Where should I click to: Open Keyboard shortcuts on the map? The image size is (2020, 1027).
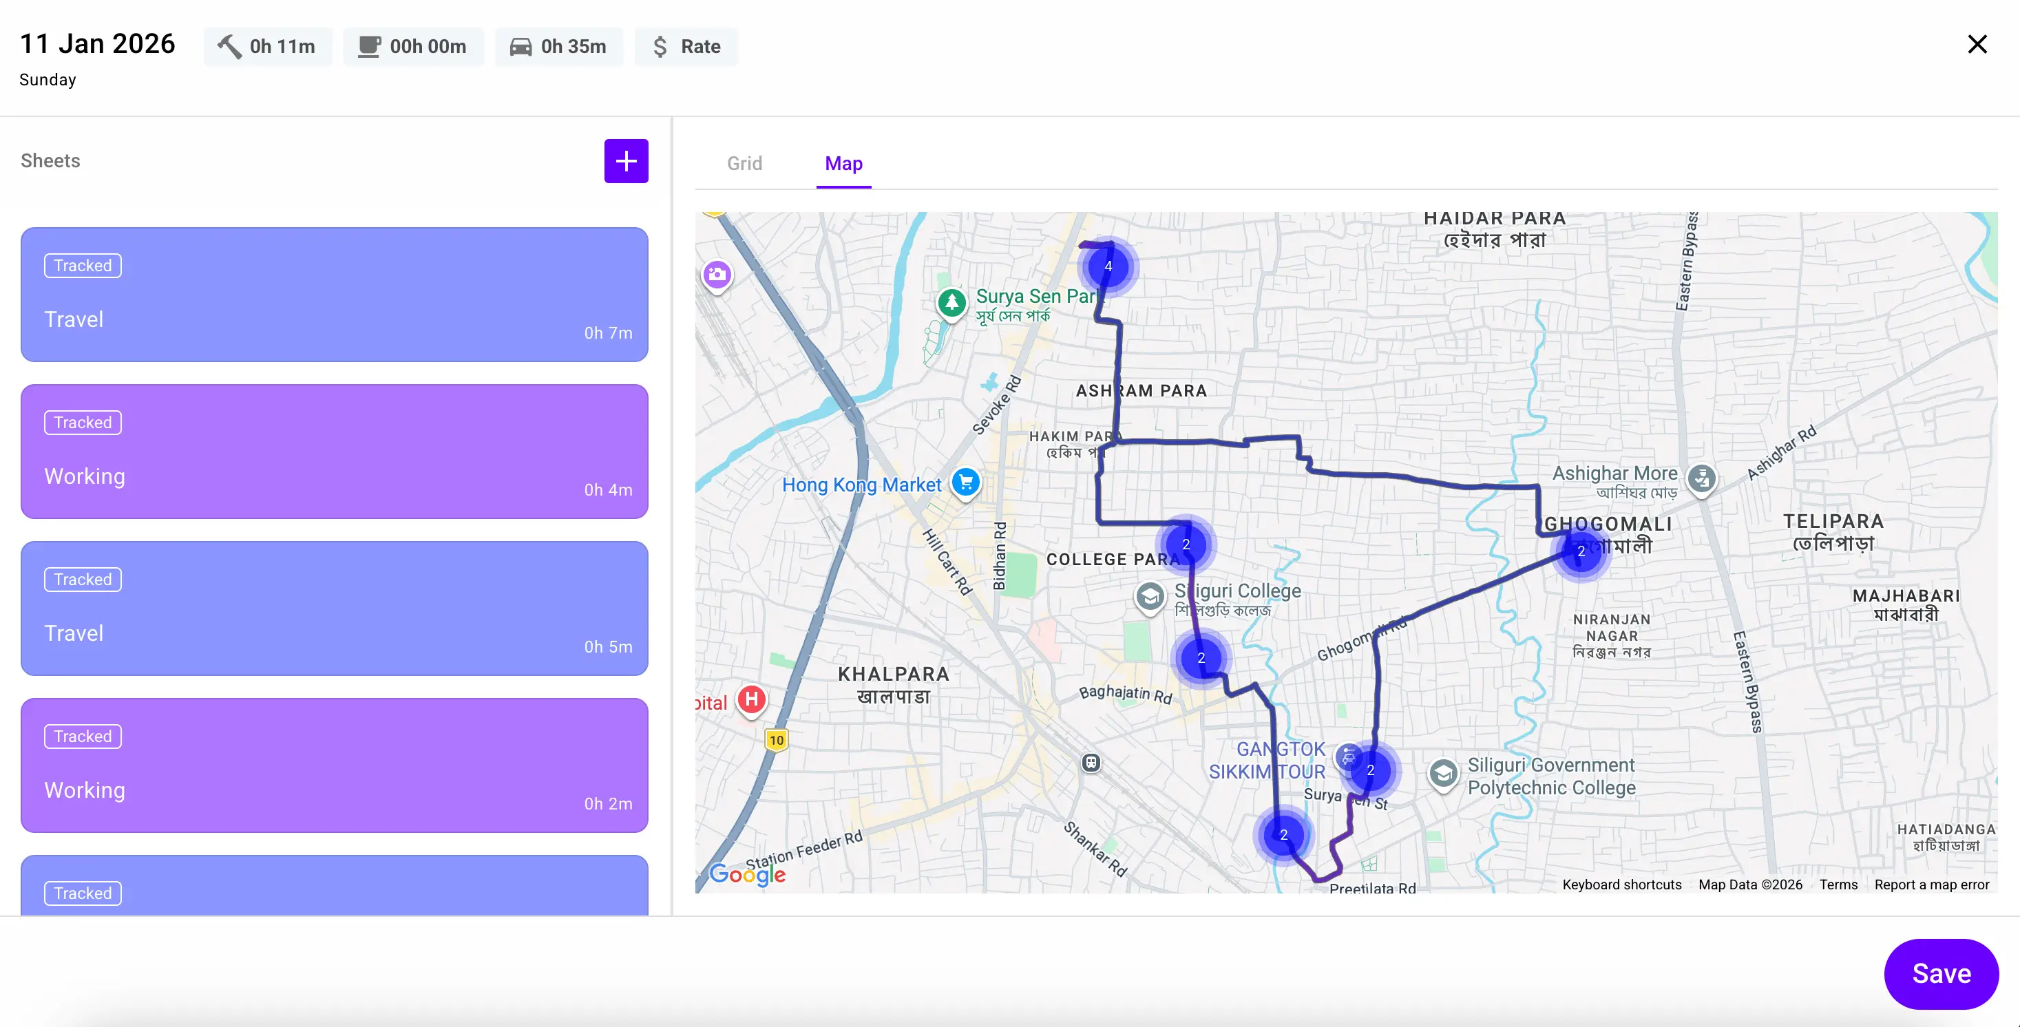click(x=1621, y=885)
